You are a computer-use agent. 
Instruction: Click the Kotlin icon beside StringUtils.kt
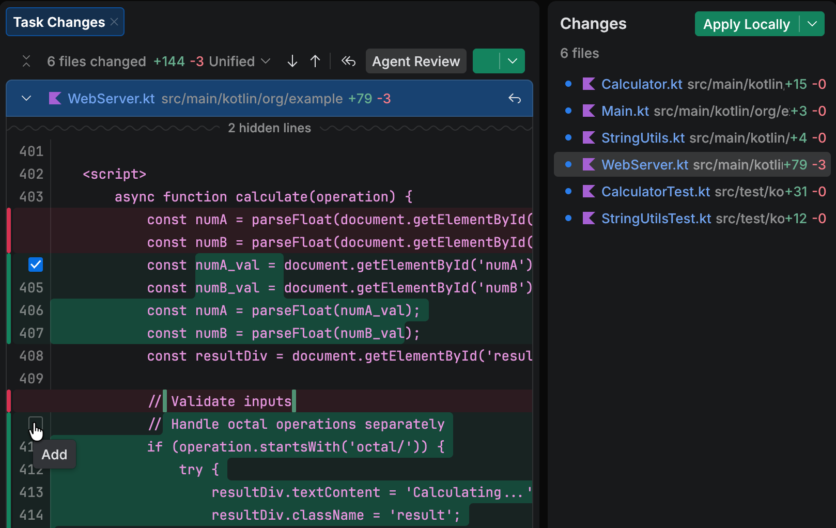pos(589,138)
